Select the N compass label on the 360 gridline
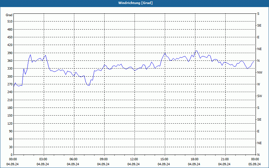The width and height of the screenshot is (269, 168). pos(258,61)
